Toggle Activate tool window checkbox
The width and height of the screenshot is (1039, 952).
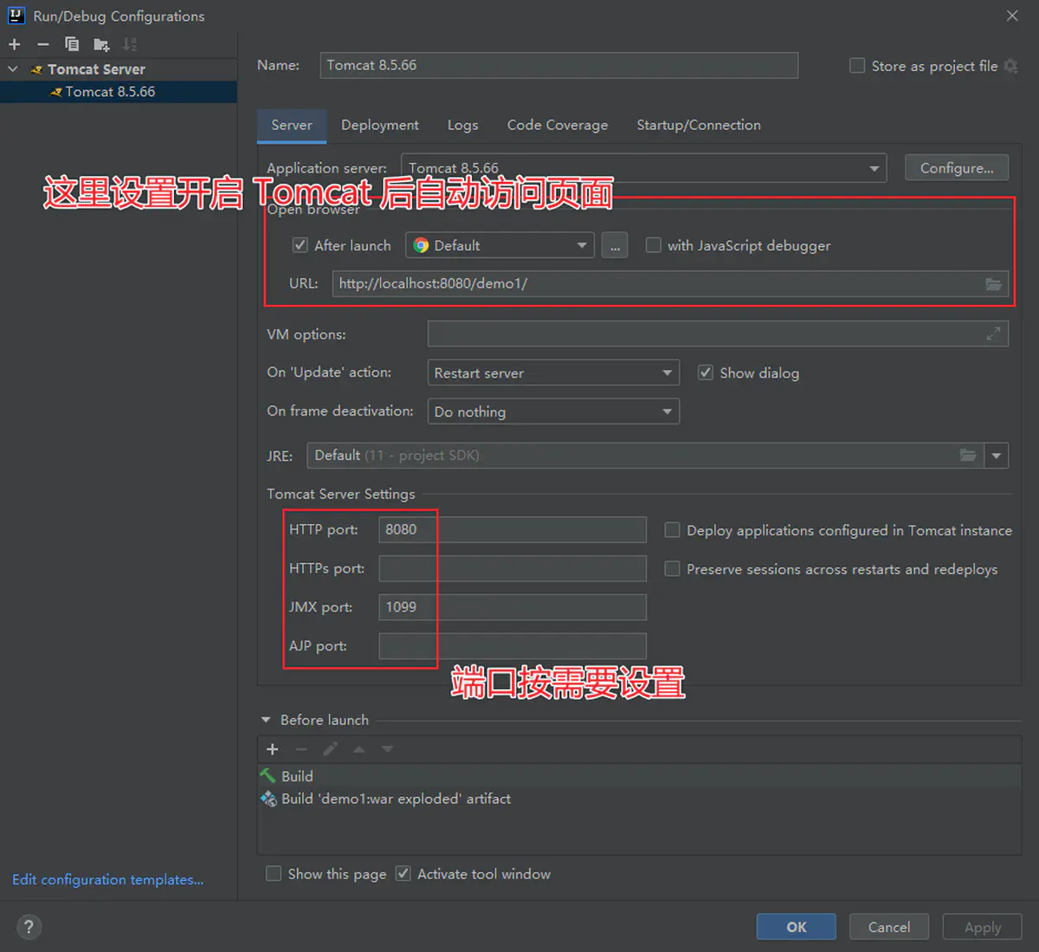(x=403, y=874)
